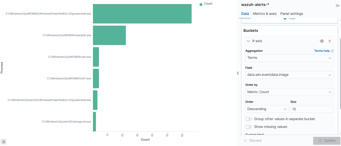Switch to Panel settings tab

click(x=292, y=14)
